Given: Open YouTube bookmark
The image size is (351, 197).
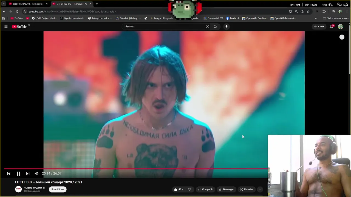Looking at the screenshot, I should 17,18.
